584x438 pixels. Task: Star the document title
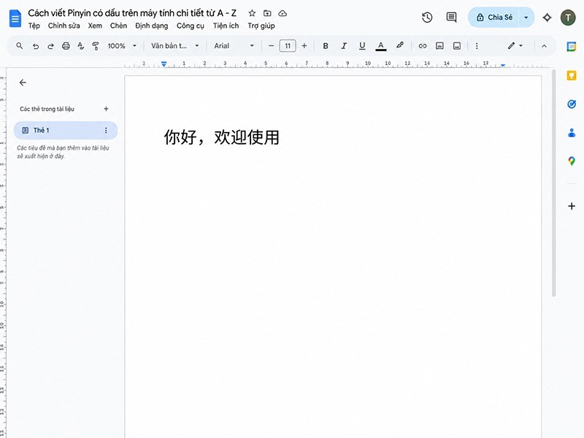[252, 13]
